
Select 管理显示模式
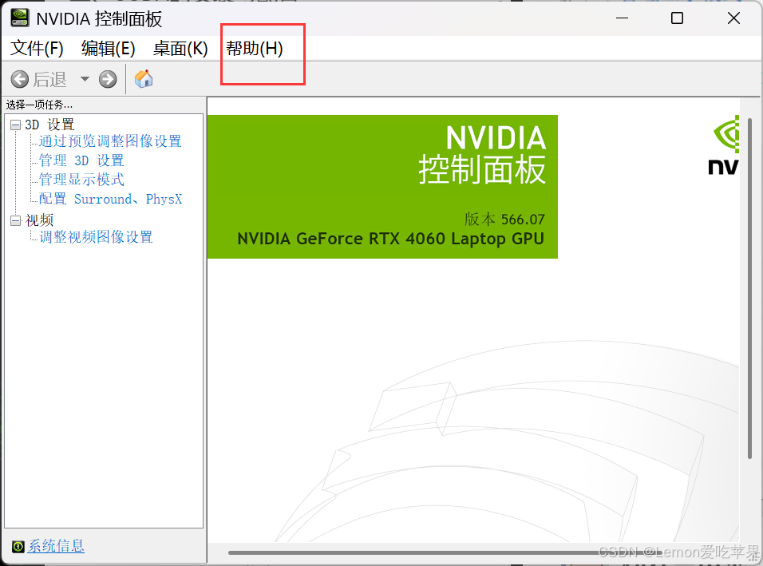81,180
